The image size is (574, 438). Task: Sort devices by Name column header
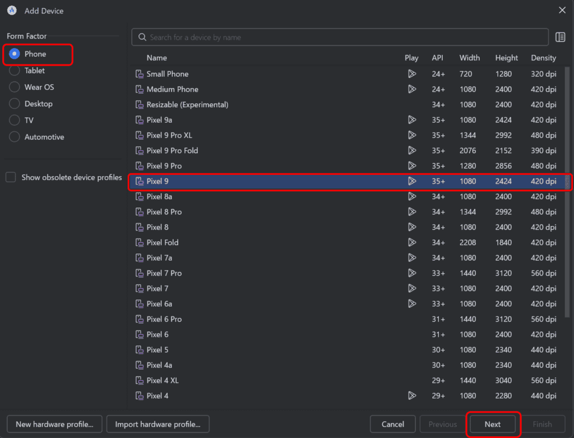pos(157,58)
